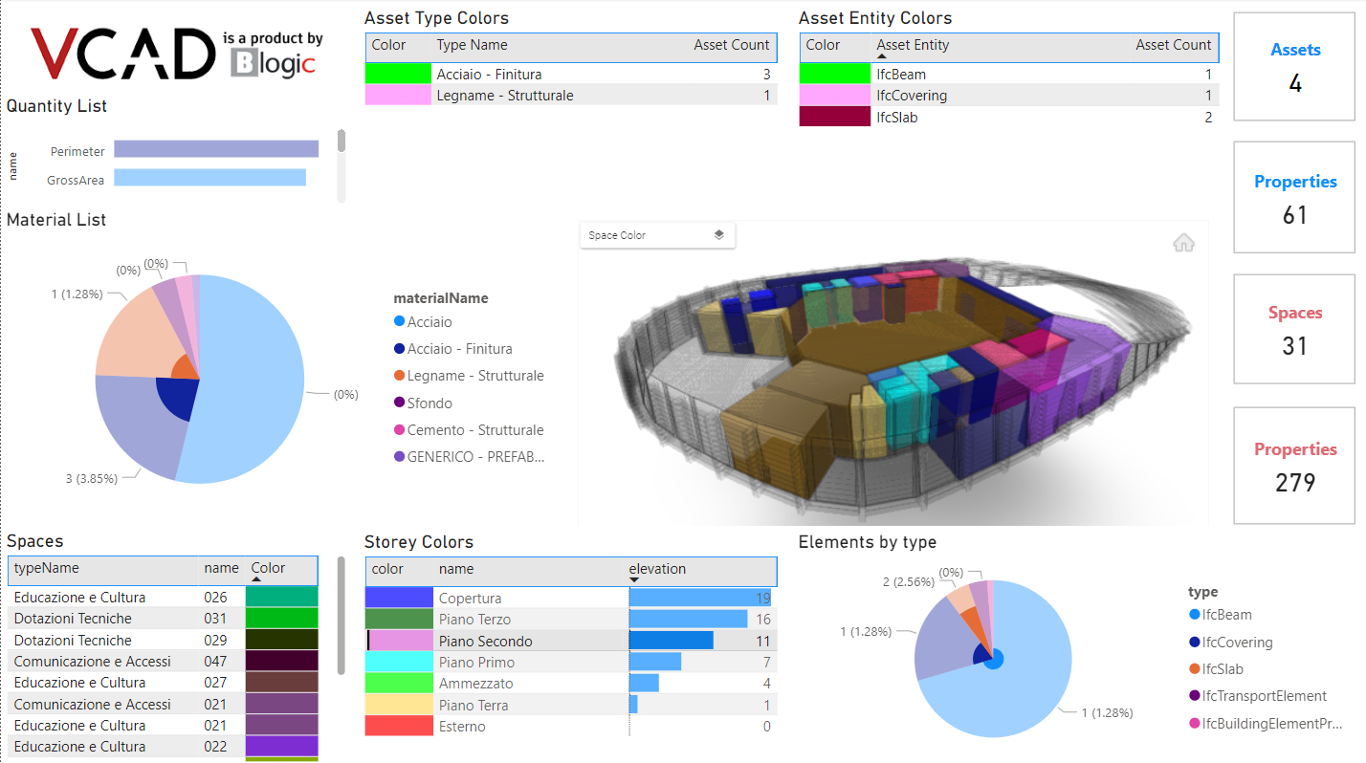Click the purple swatch for space 022
1366x763 pixels.
point(281,746)
